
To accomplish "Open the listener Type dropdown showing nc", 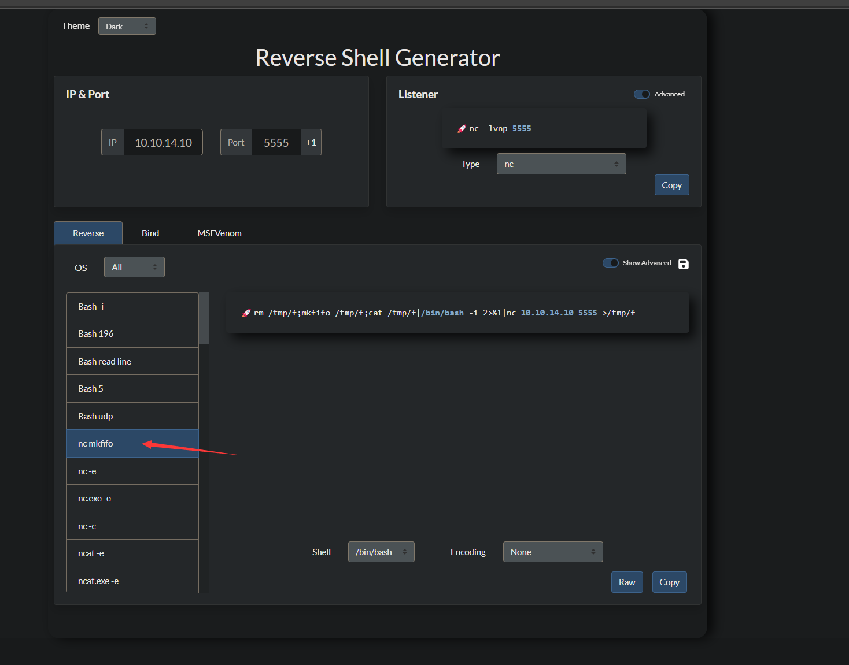I will (x=561, y=164).
